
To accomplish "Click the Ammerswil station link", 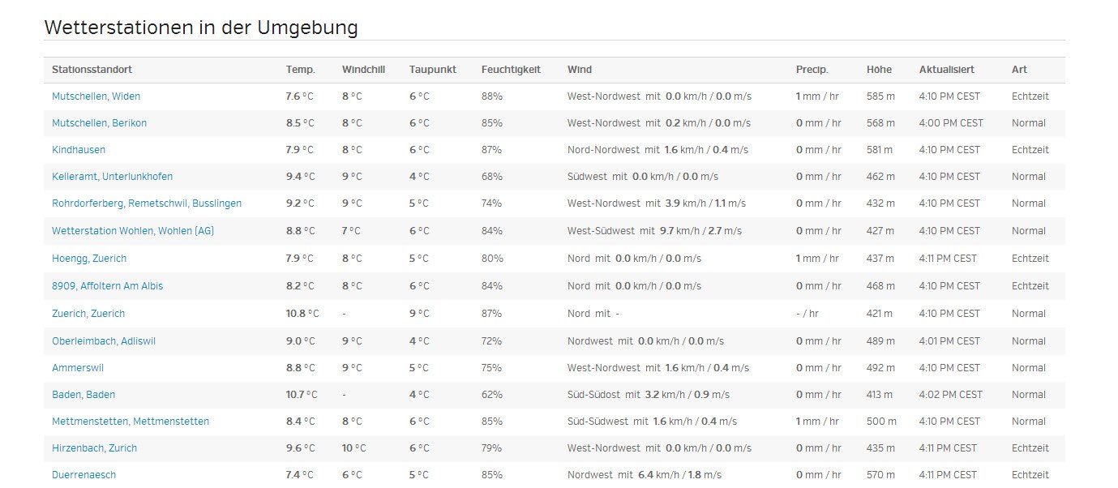I will [78, 368].
